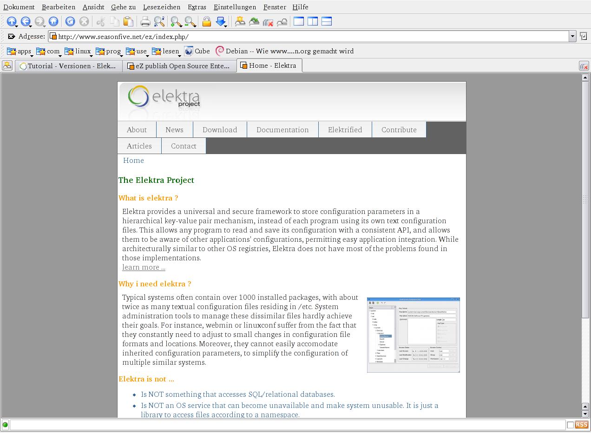Viewport: 591px width, 433px height.
Task: Split the view top/bottom with toolbar icon
Action: pyautogui.click(x=327, y=21)
